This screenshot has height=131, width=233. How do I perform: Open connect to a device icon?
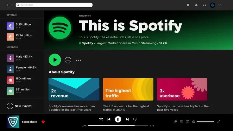[x=187, y=122]
